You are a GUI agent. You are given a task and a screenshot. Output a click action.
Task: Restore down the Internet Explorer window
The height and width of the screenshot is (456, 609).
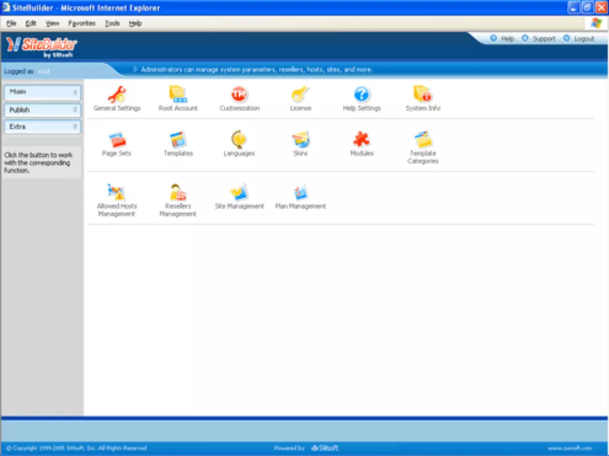point(587,7)
